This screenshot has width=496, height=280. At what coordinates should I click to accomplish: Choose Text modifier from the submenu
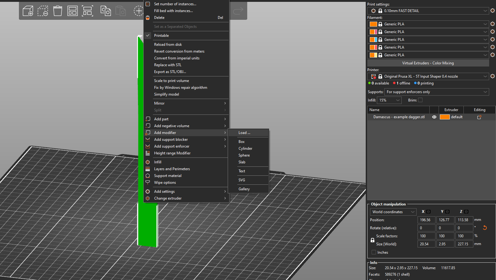(248, 171)
